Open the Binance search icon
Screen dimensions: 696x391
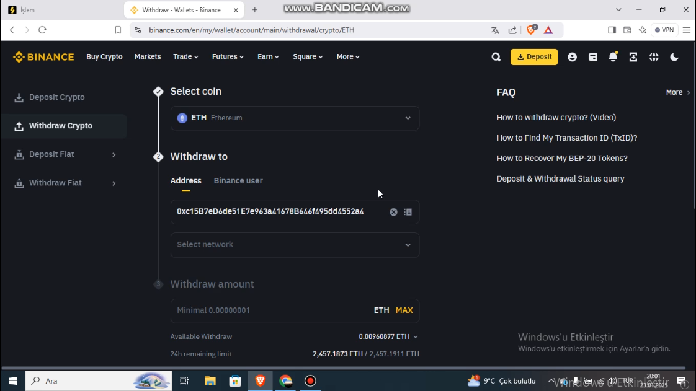pos(496,57)
